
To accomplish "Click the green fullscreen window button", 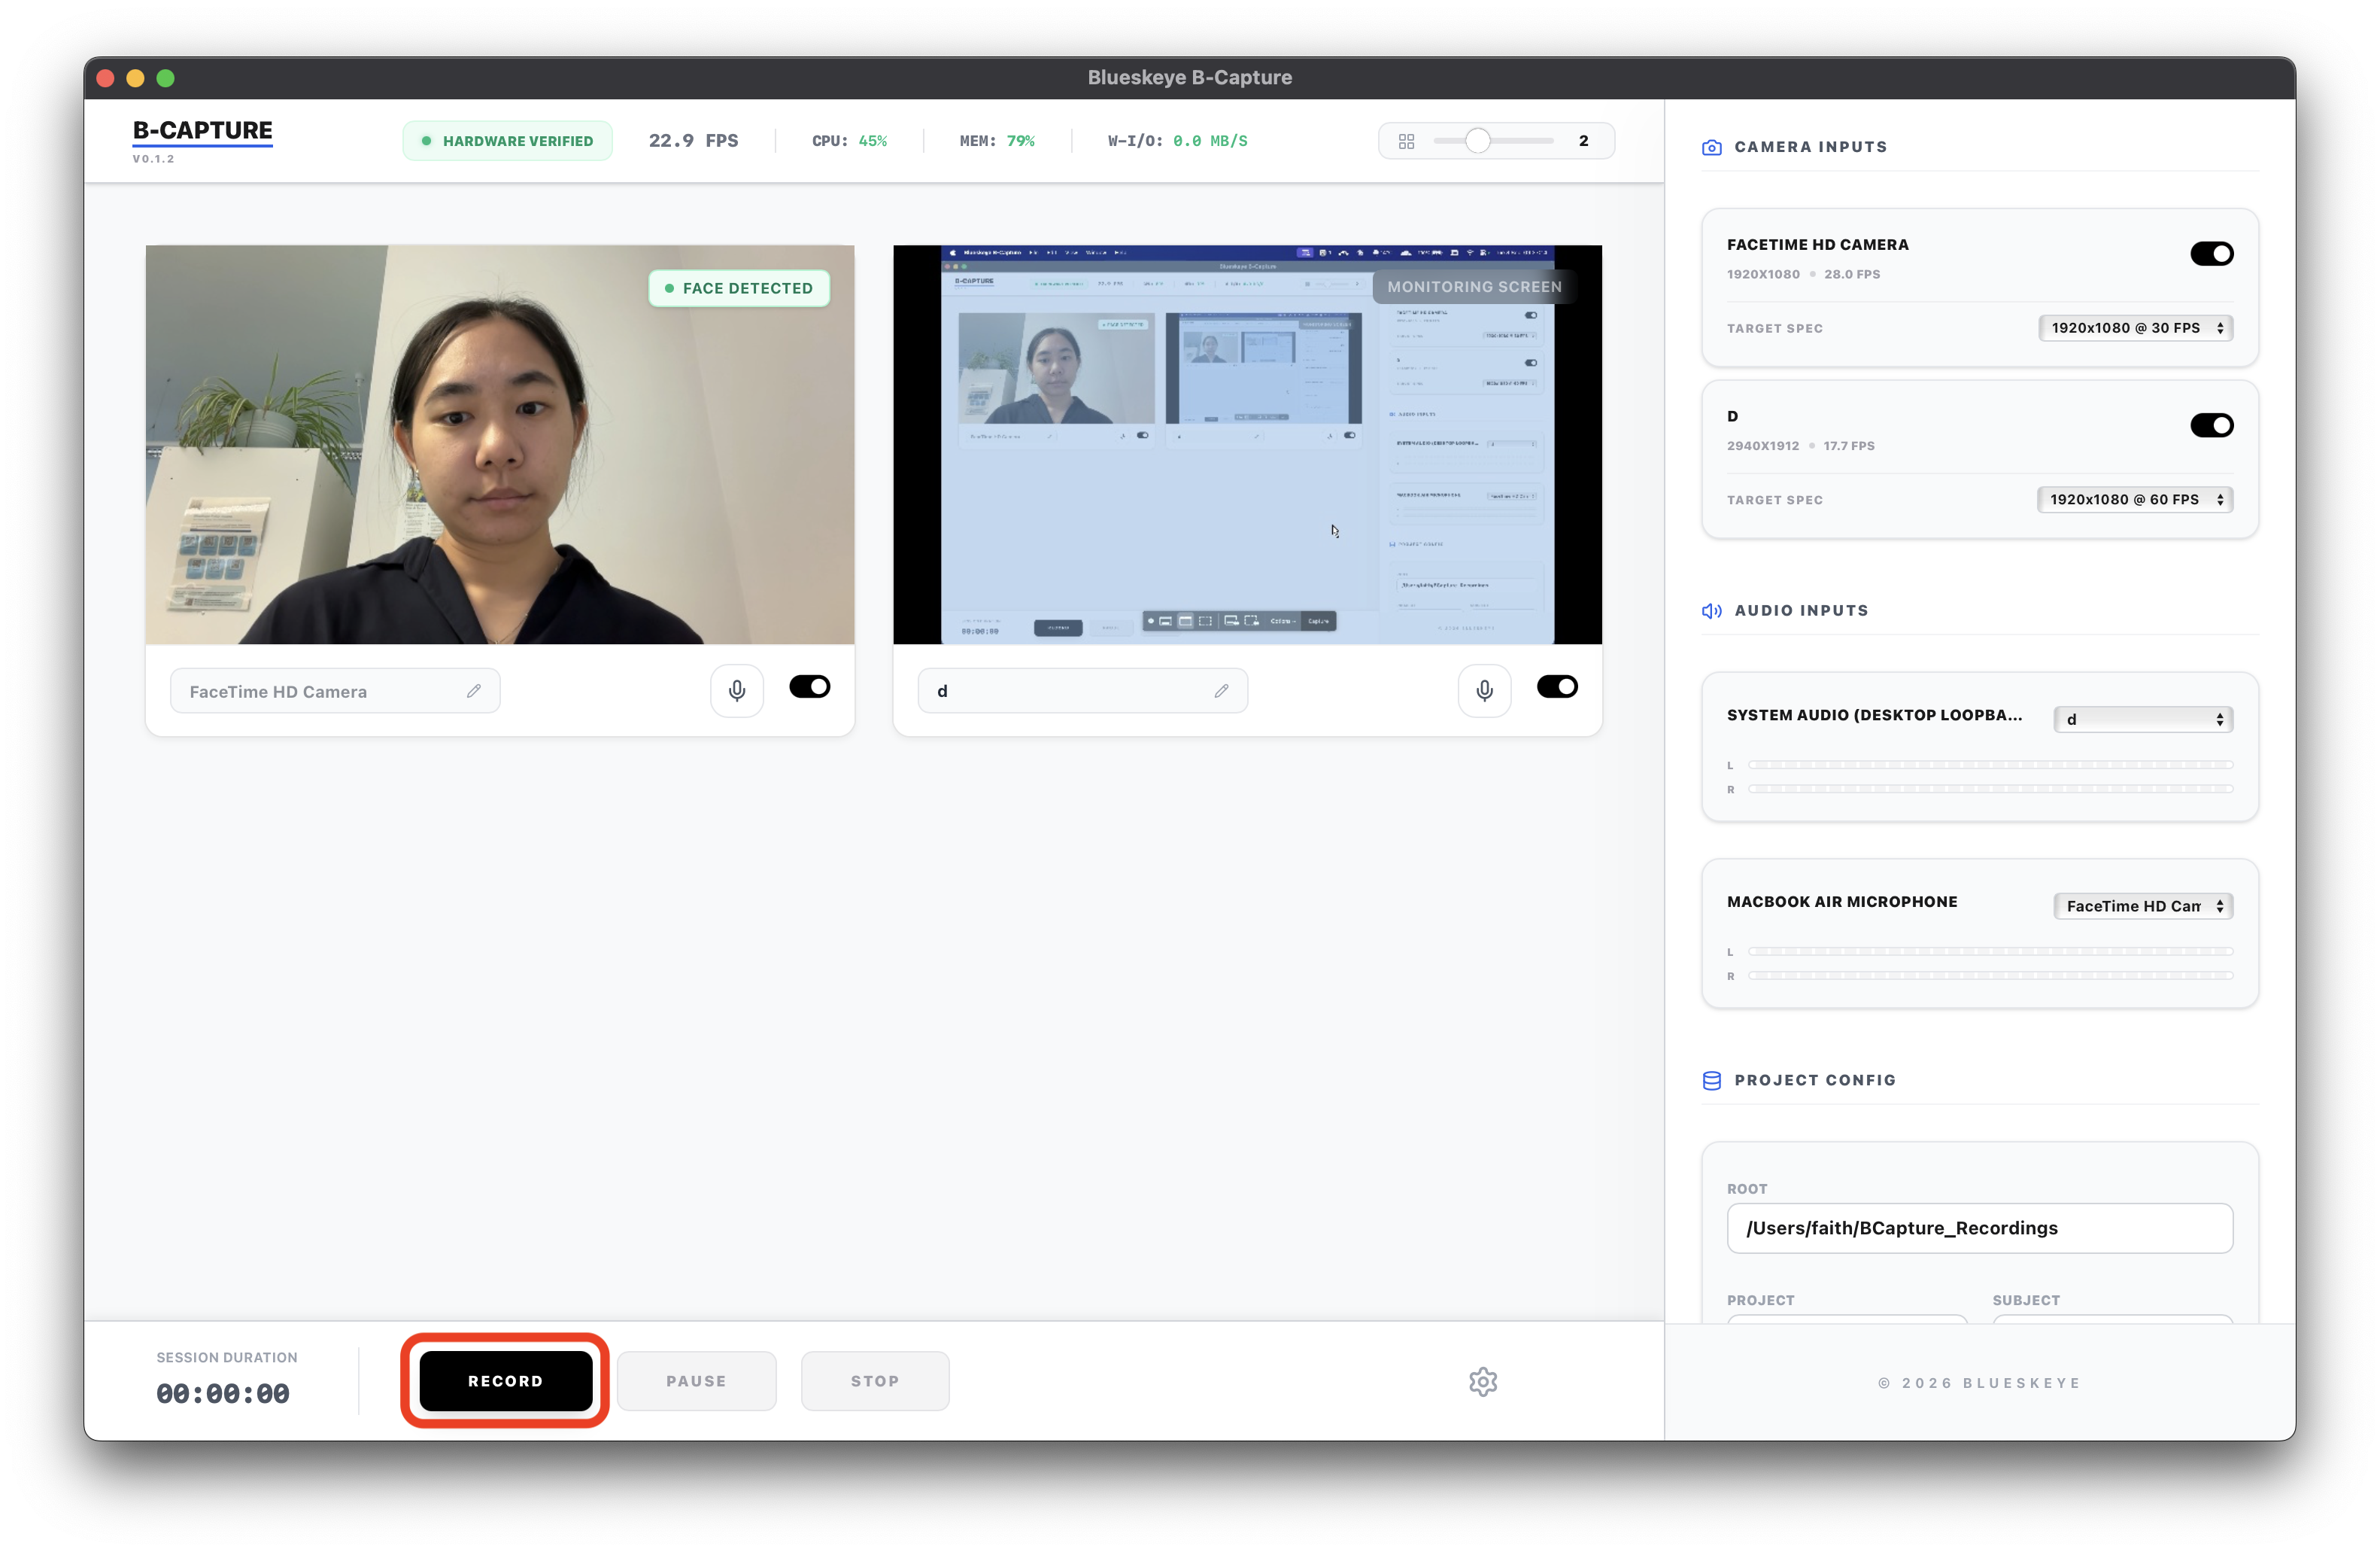I will (x=166, y=78).
